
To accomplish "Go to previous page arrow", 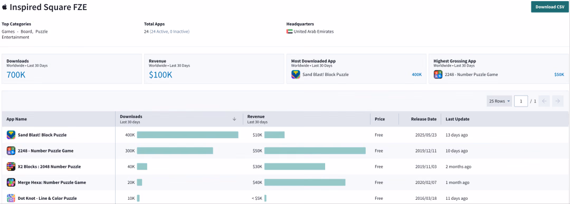I will [544, 101].
